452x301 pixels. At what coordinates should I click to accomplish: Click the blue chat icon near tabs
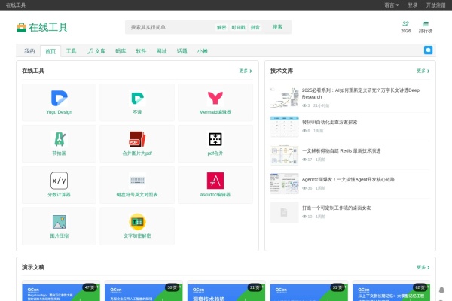[429, 50]
